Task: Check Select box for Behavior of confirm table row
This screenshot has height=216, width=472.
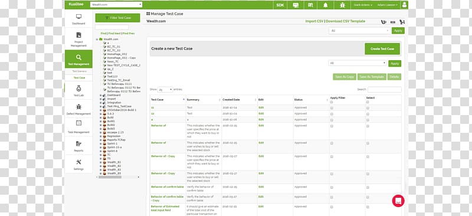Action: tap(368, 188)
